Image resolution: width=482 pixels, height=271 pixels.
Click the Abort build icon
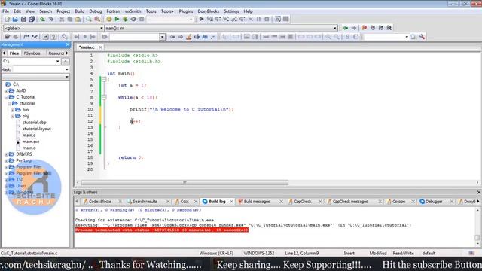(x=142, y=19)
